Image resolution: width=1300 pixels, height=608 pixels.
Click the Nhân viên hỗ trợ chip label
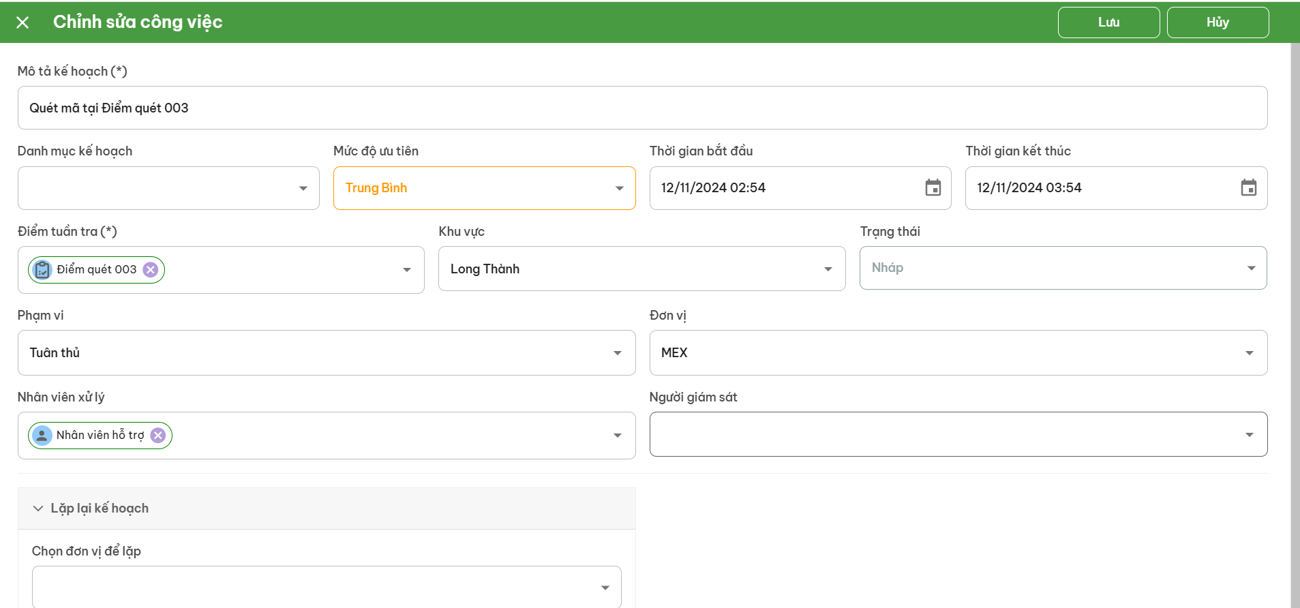(x=100, y=436)
